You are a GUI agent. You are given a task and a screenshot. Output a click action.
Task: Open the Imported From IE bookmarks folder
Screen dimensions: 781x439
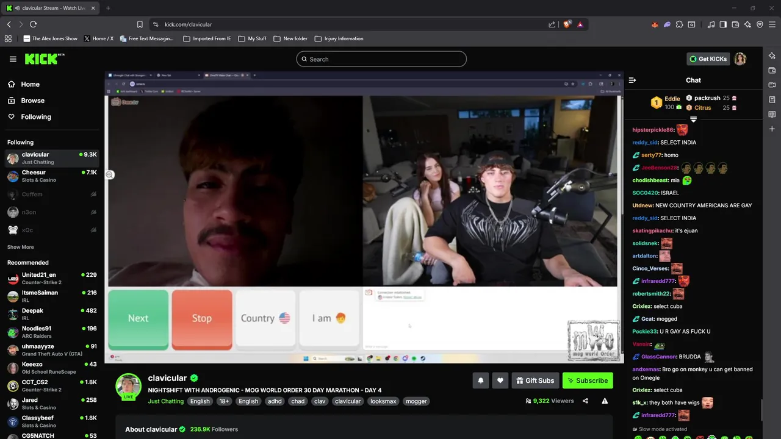click(207, 38)
